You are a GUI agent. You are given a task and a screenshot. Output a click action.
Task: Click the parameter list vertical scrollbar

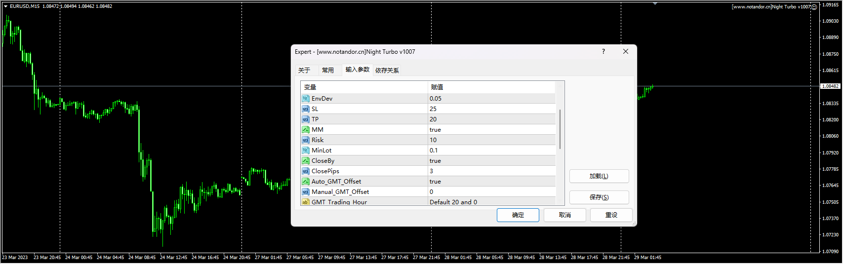pyautogui.click(x=560, y=129)
